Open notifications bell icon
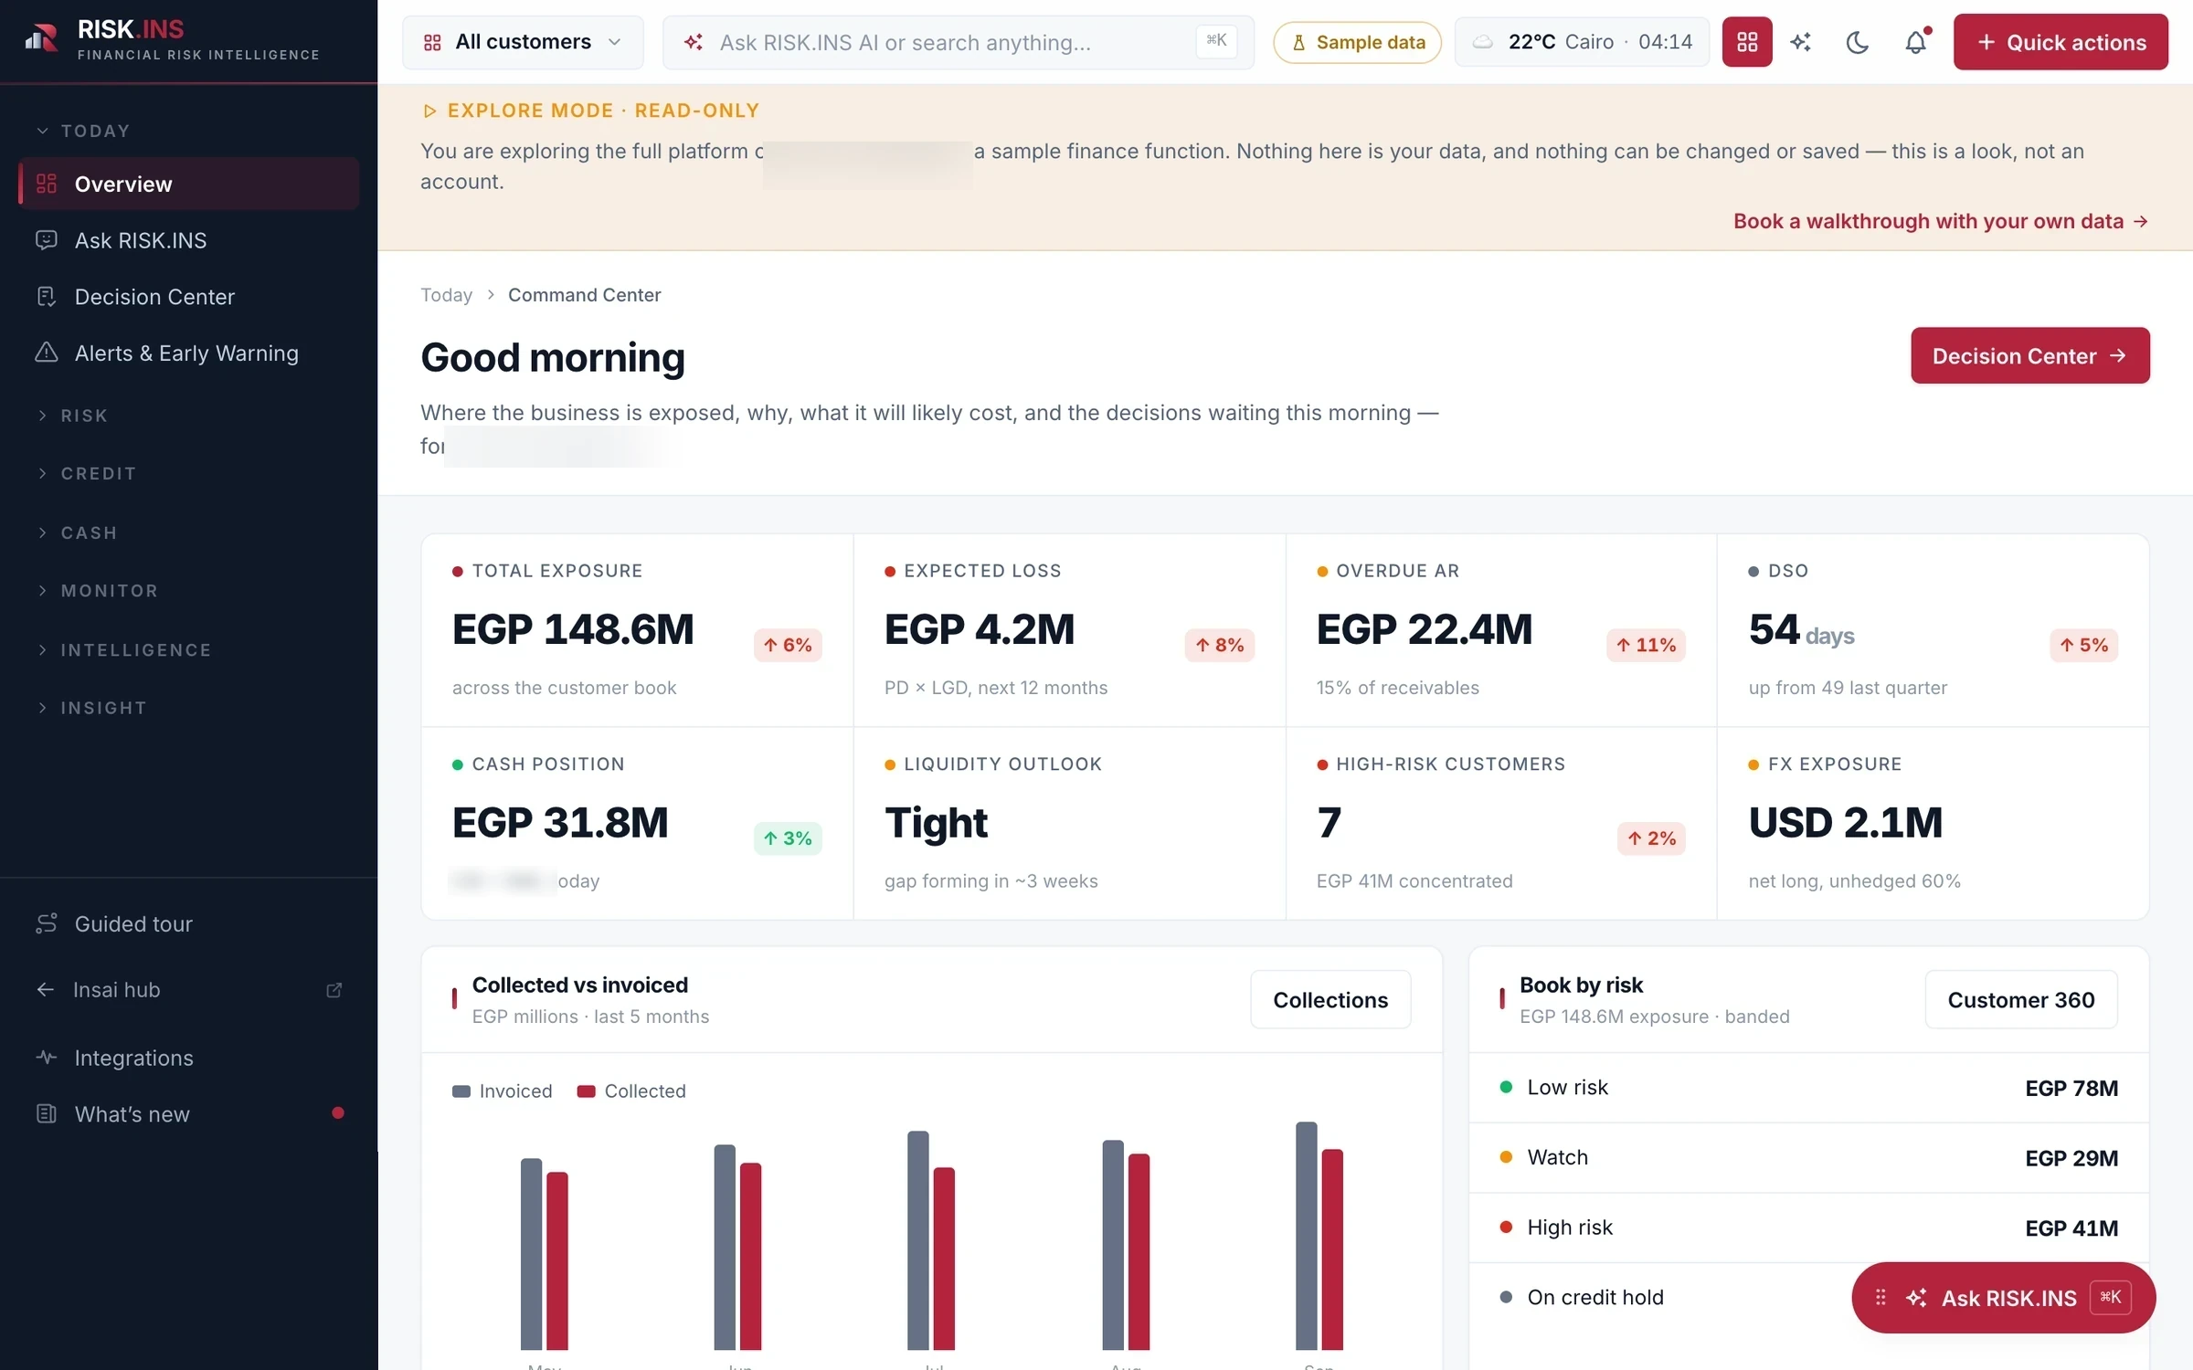 (1916, 42)
